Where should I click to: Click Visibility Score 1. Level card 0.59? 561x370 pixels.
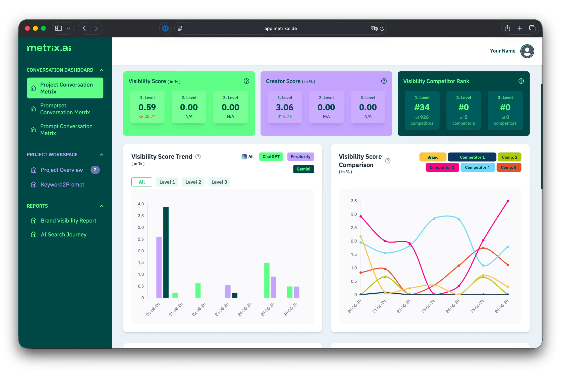[x=147, y=107]
